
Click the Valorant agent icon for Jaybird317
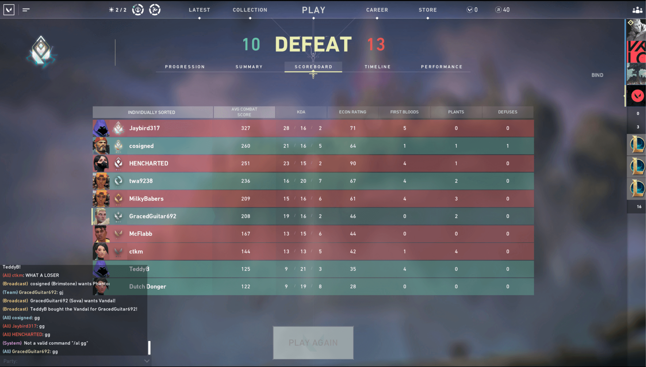click(99, 128)
